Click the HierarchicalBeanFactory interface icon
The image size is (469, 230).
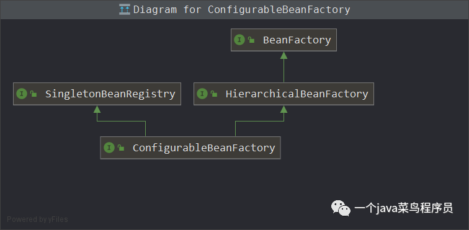pyautogui.click(x=202, y=94)
